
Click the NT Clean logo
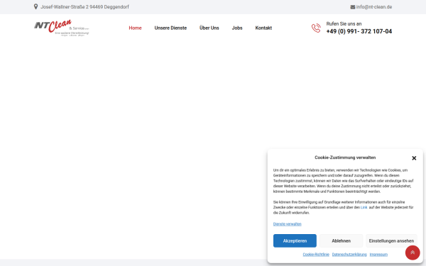62,28
